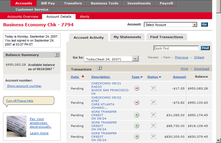The image size is (221, 143).
Task: Click the paycheck thumbnail image
Action: [x=16, y=126]
